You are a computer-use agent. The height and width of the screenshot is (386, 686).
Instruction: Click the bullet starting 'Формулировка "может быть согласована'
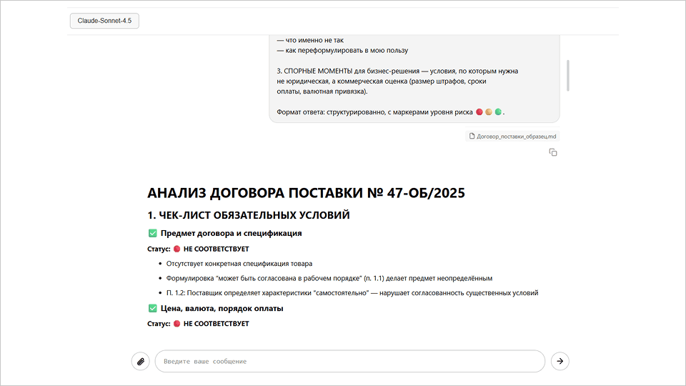[x=329, y=278]
